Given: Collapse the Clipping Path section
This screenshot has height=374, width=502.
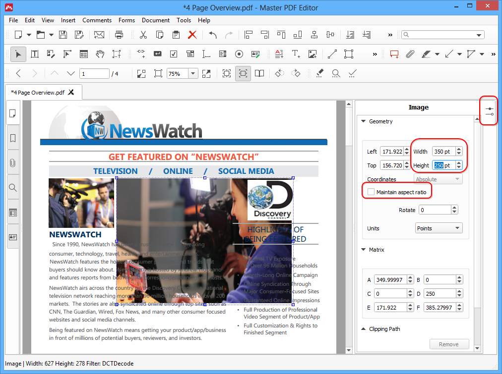Looking at the screenshot, I should coord(364,328).
